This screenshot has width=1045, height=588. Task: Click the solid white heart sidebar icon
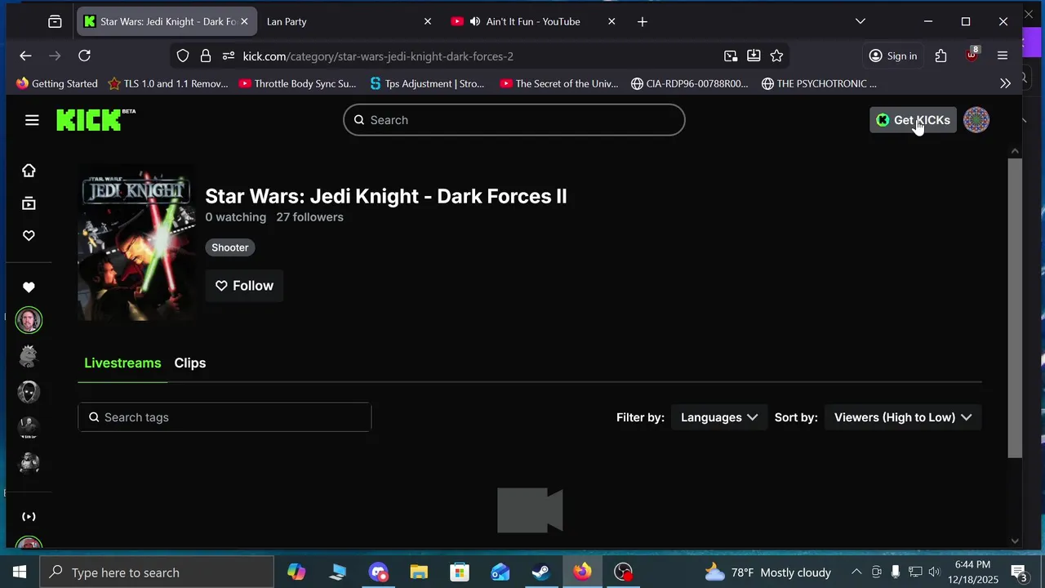[29, 287]
